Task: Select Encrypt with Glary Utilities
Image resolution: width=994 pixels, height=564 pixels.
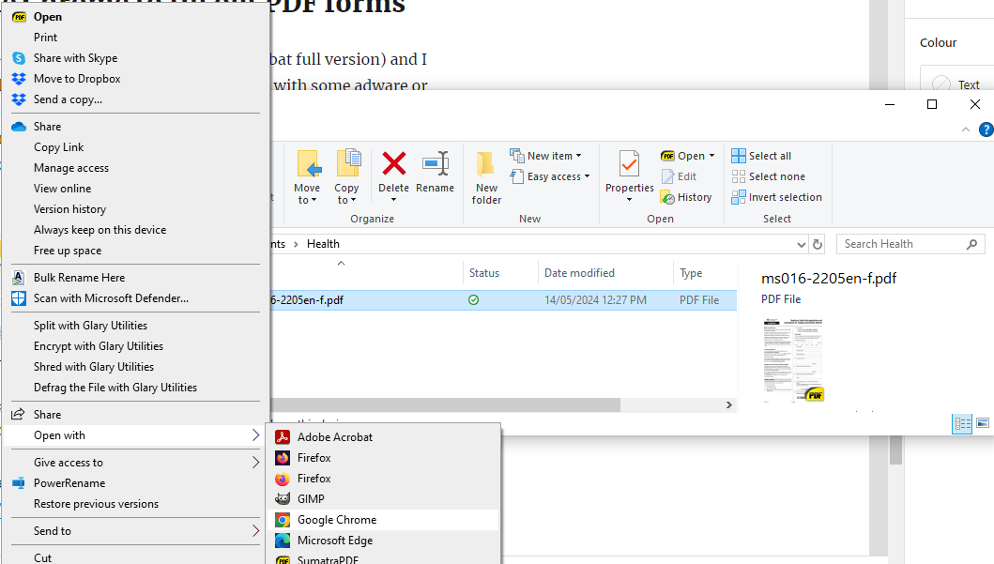Action: coord(135,346)
